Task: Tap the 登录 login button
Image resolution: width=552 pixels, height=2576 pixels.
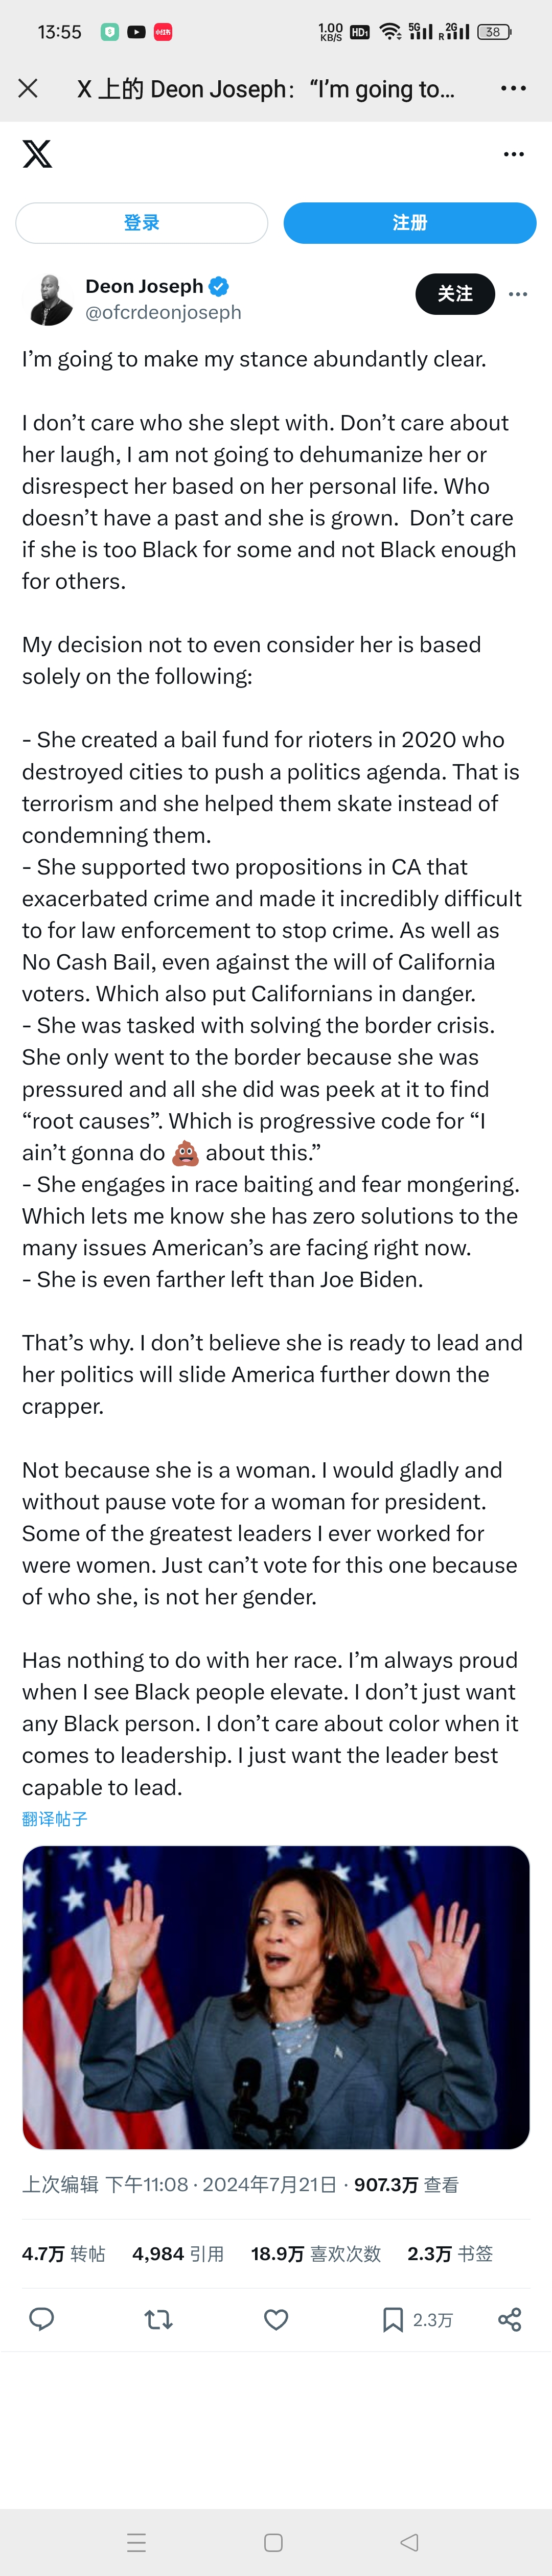Action: pos(142,223)
